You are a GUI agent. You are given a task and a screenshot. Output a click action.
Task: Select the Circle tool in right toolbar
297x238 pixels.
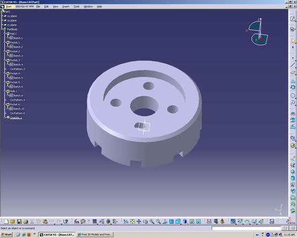click(292, 95)
